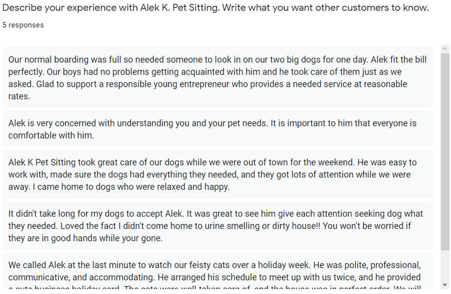Screen dimensions: 451x294
Task: Select the response about two big dogs boarding
Action: 217,78
